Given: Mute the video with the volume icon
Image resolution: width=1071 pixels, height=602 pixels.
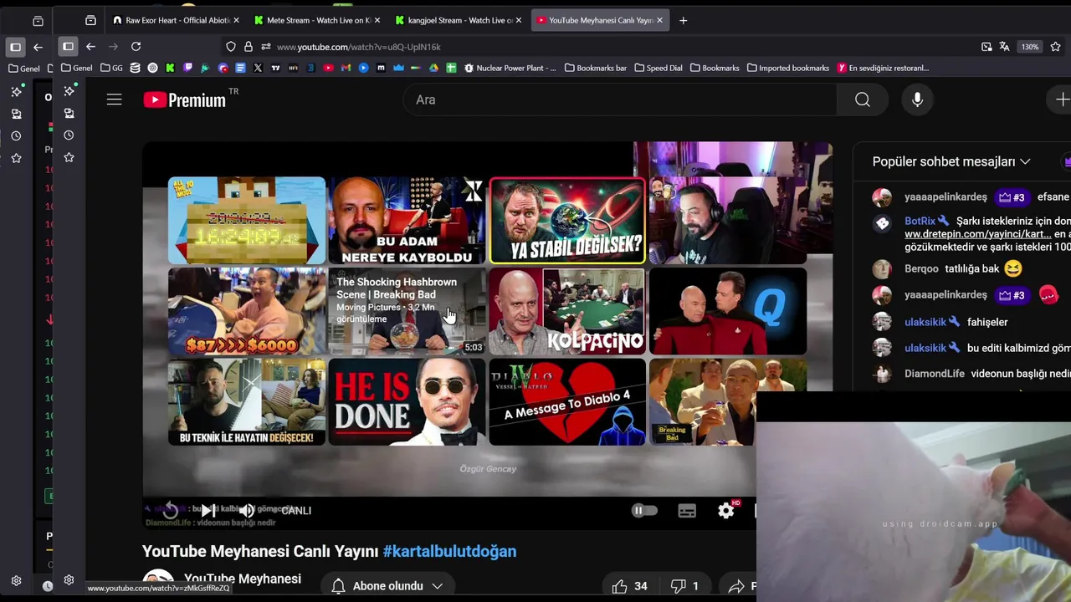Looking at the screenshot, I should [246, 510].
